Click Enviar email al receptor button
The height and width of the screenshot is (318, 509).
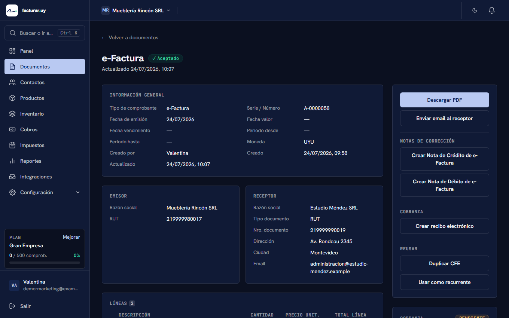click(x=445, y=118)
